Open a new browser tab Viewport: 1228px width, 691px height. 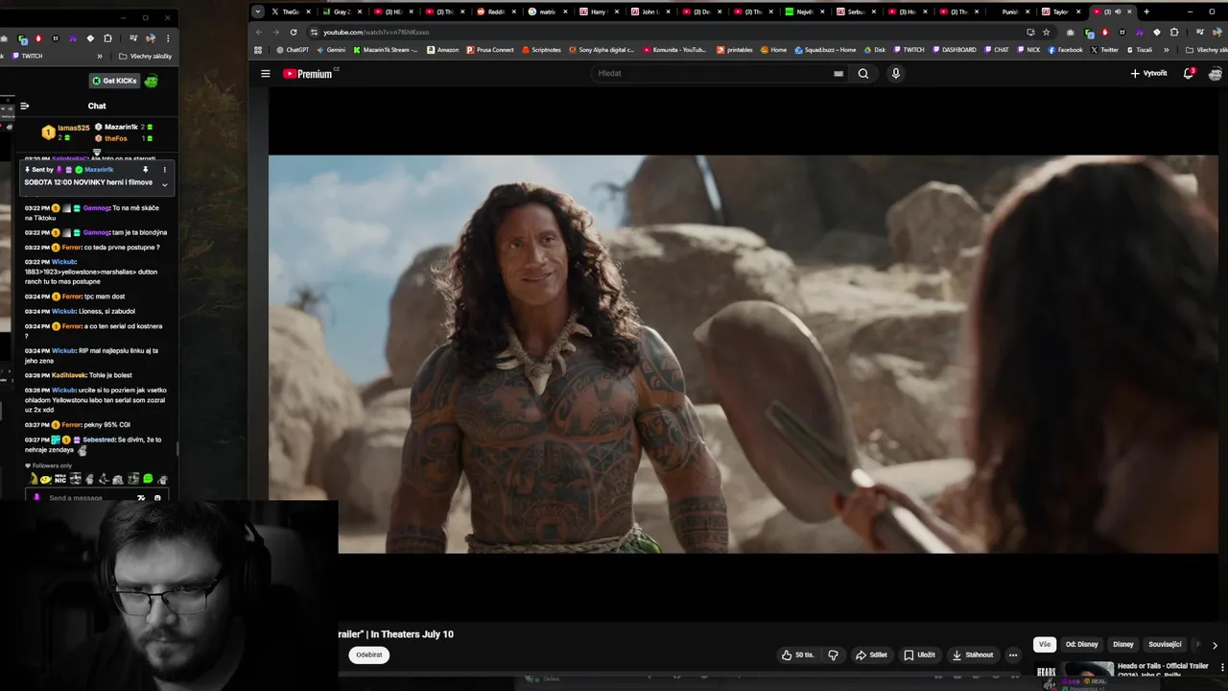[1145, 12]
